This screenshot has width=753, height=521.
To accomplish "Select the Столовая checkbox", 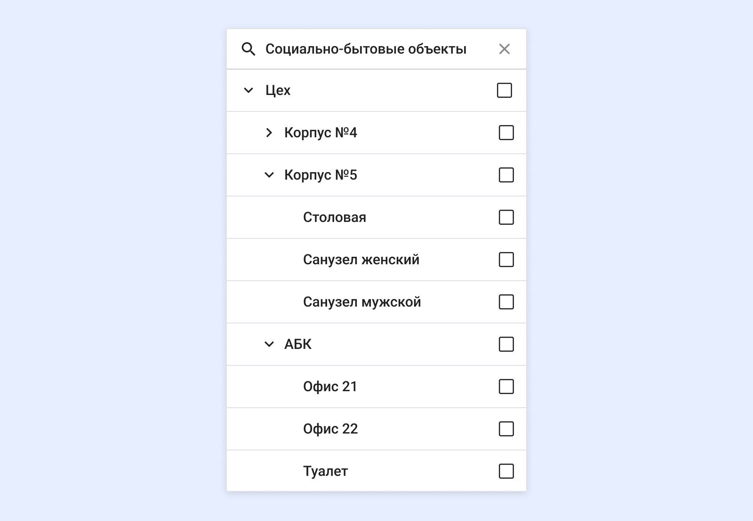I will tap(506, 217).
